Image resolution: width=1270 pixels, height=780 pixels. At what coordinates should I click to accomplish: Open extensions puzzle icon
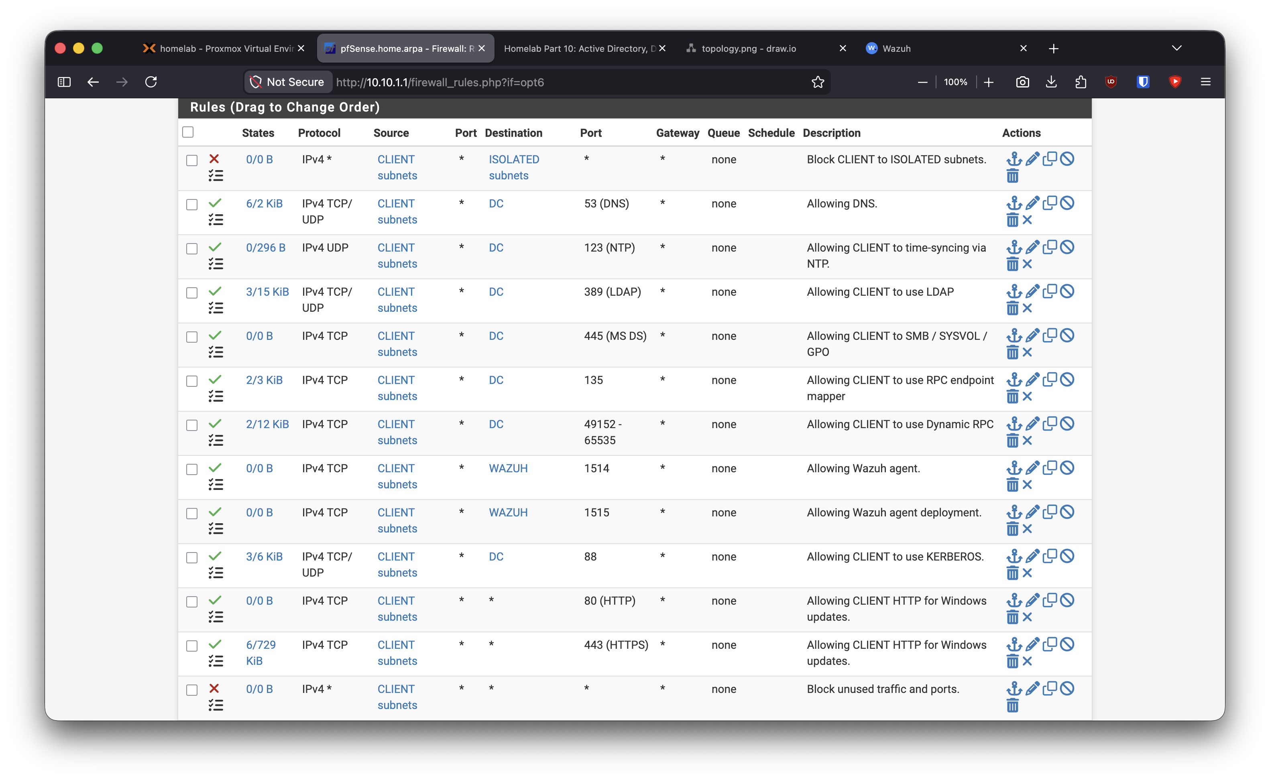tap(1080, 81)
